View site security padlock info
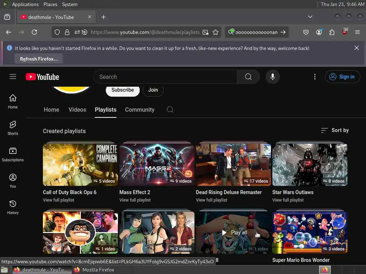Image resolution: width=366 pixels, height=274 pixels. click(x=67, y=32)
